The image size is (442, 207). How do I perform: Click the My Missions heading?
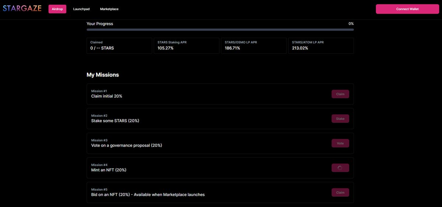point(103,75)
